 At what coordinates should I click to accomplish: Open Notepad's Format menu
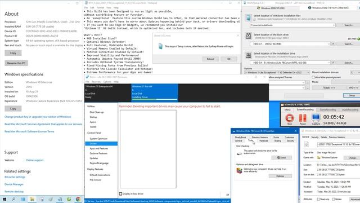[x=100, y=7]
